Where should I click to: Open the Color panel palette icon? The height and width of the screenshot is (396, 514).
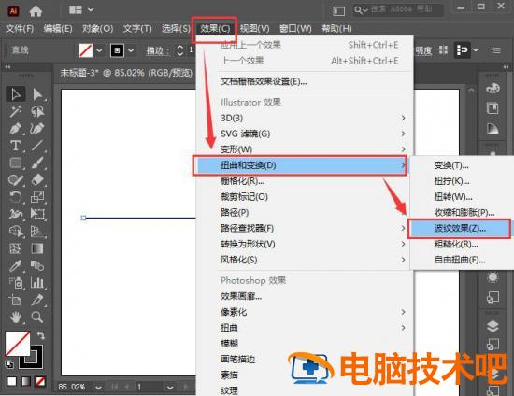(x=493, y=89)
